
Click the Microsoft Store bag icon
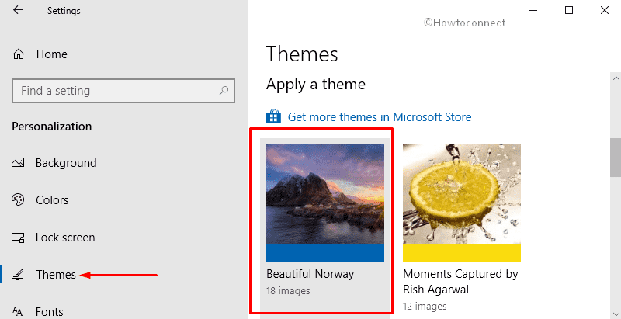274,116
